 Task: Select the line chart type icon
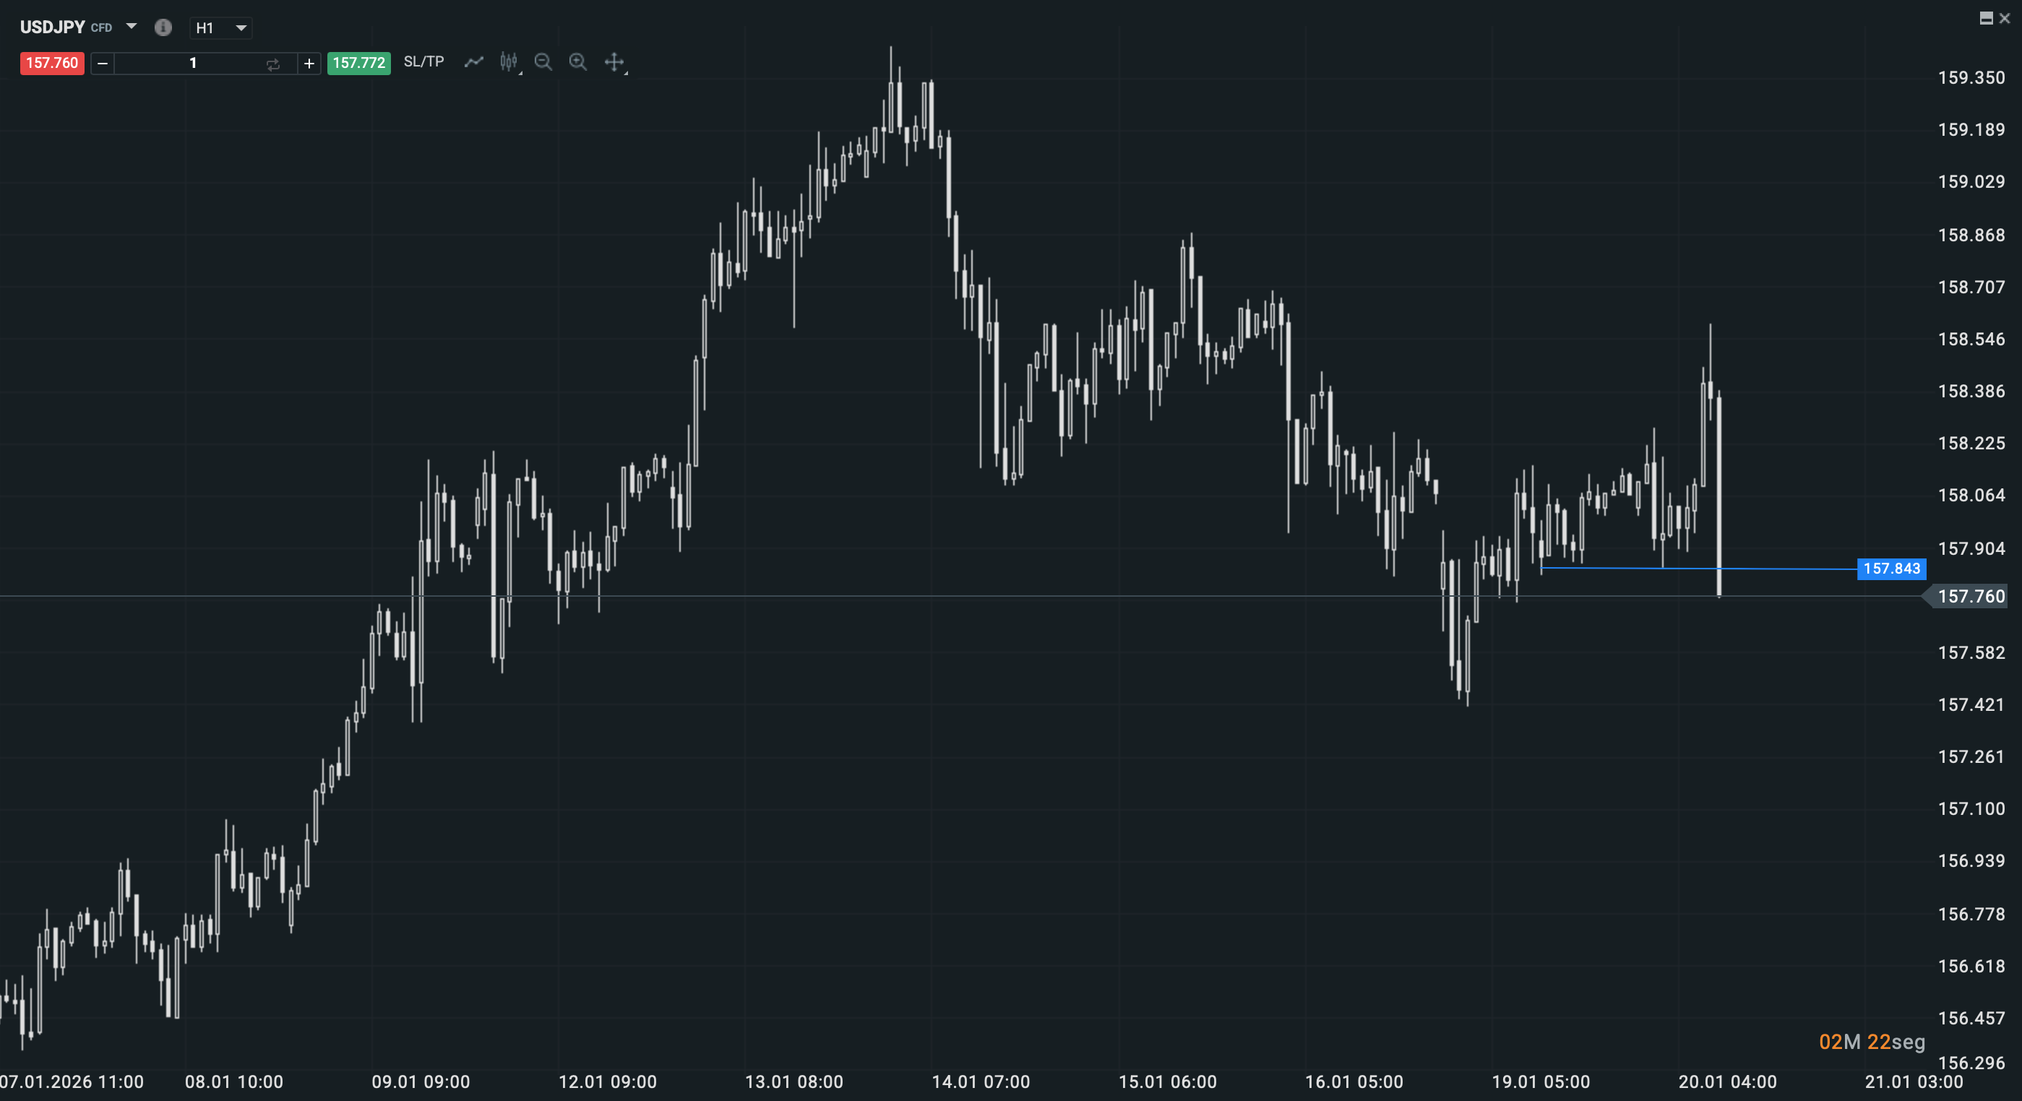[x=473, y=63]
